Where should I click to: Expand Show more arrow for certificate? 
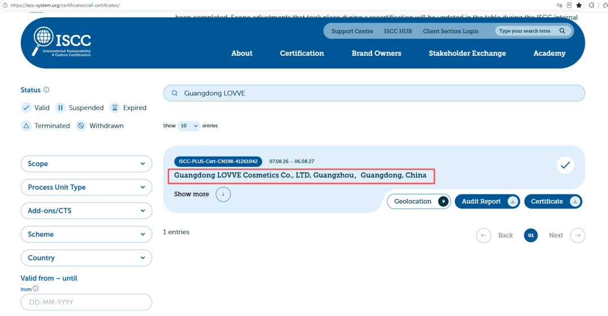pos(223,194)
